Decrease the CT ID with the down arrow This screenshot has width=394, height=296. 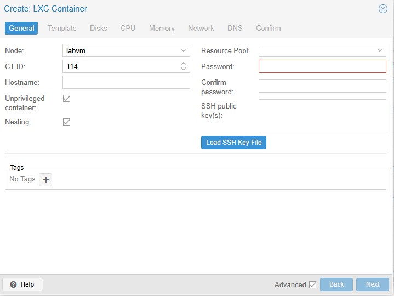[184, 69]
